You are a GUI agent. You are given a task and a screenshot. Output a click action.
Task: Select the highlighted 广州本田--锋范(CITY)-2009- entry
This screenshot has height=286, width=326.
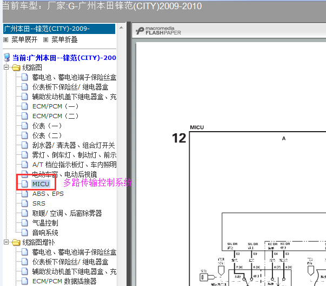(59, 29)
